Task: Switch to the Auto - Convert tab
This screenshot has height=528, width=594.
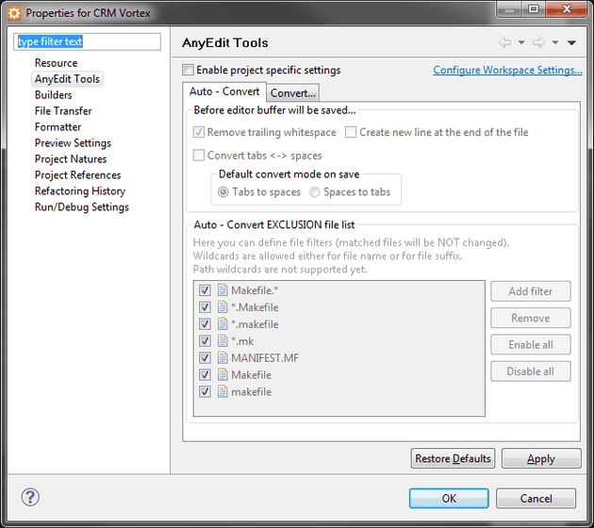Action: pyautogui.click(x=224, y=91)
